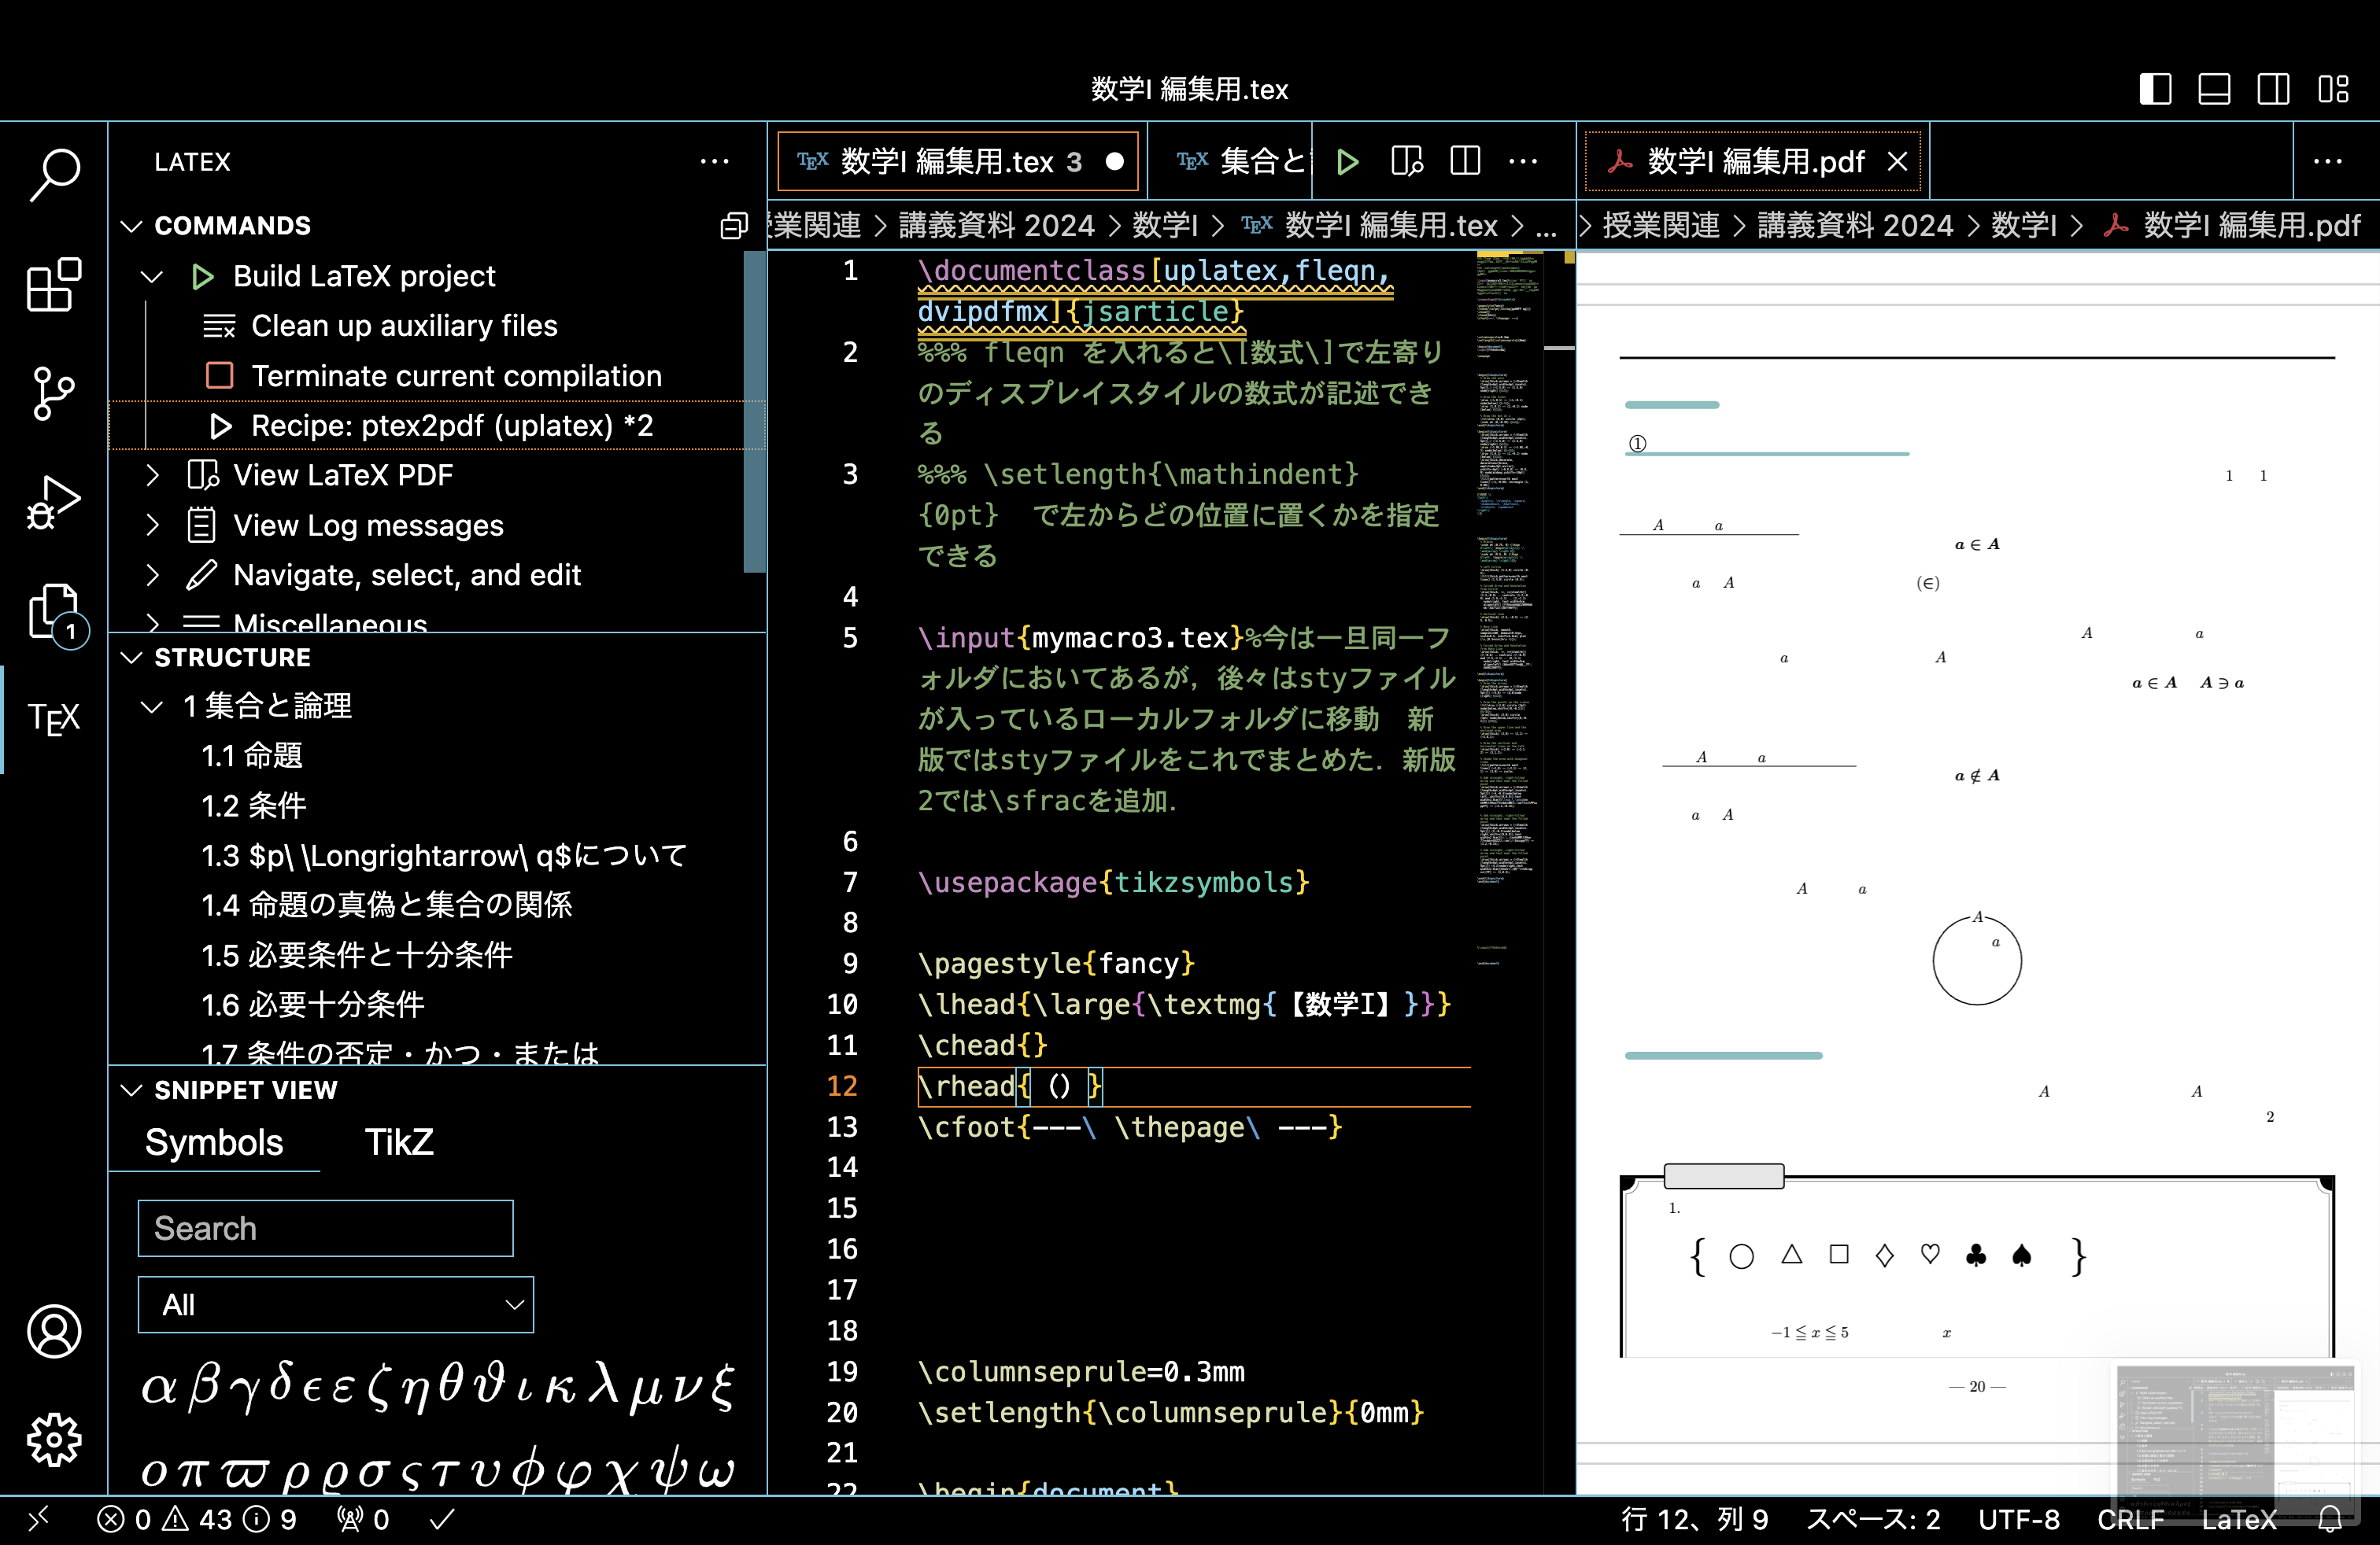Open more actions menu of PDF editor group
2380x1545 pixels.
pos(2327,161)
